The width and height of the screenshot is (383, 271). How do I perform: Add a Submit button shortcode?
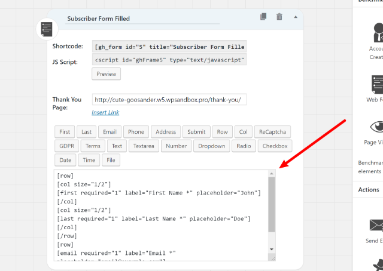(x=196, y=132)
